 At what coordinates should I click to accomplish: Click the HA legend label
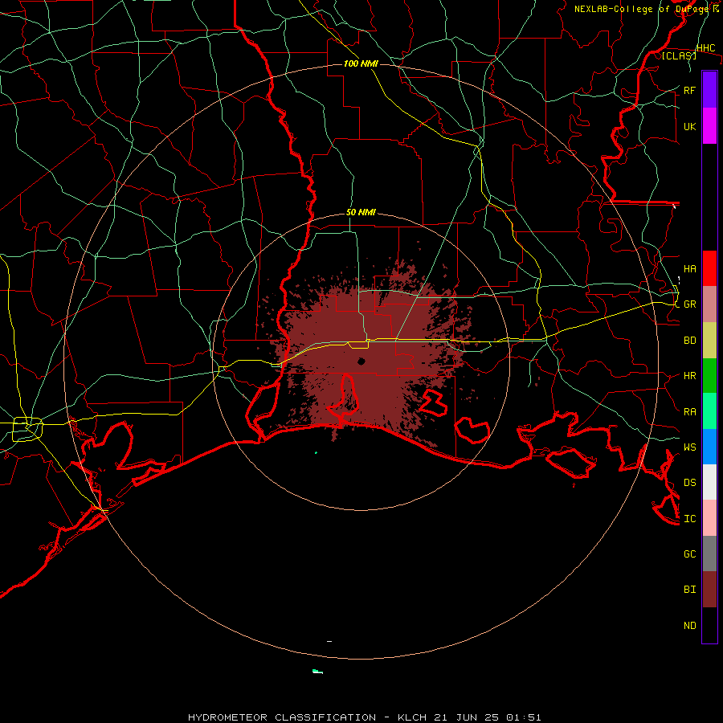[x=689, y=268]
